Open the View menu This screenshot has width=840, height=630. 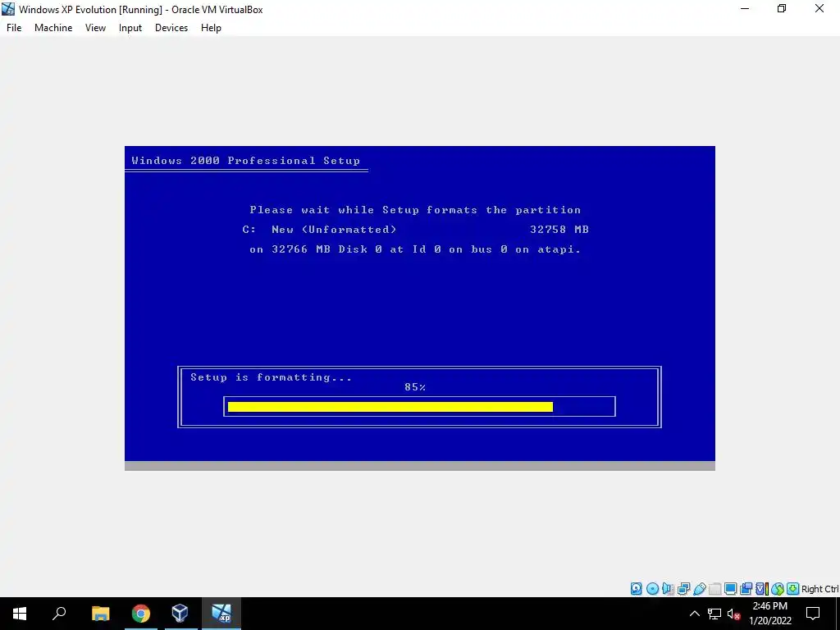tap(95, 28)
